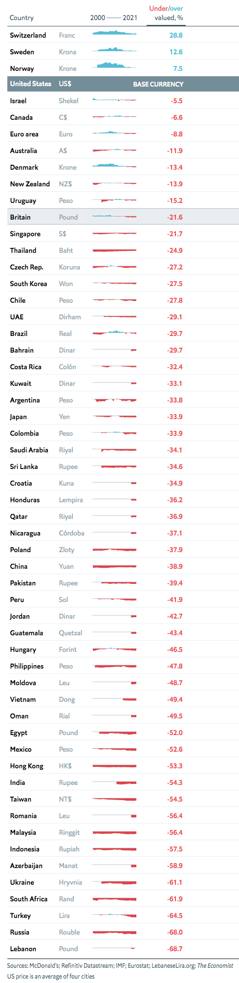Select the Argentina Peso sparkline
This screenshot has width=239, height=983.
pyautogui.click(x=114, y=400)
